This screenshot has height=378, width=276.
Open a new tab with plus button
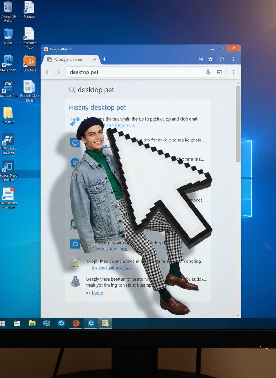(104, 59)
